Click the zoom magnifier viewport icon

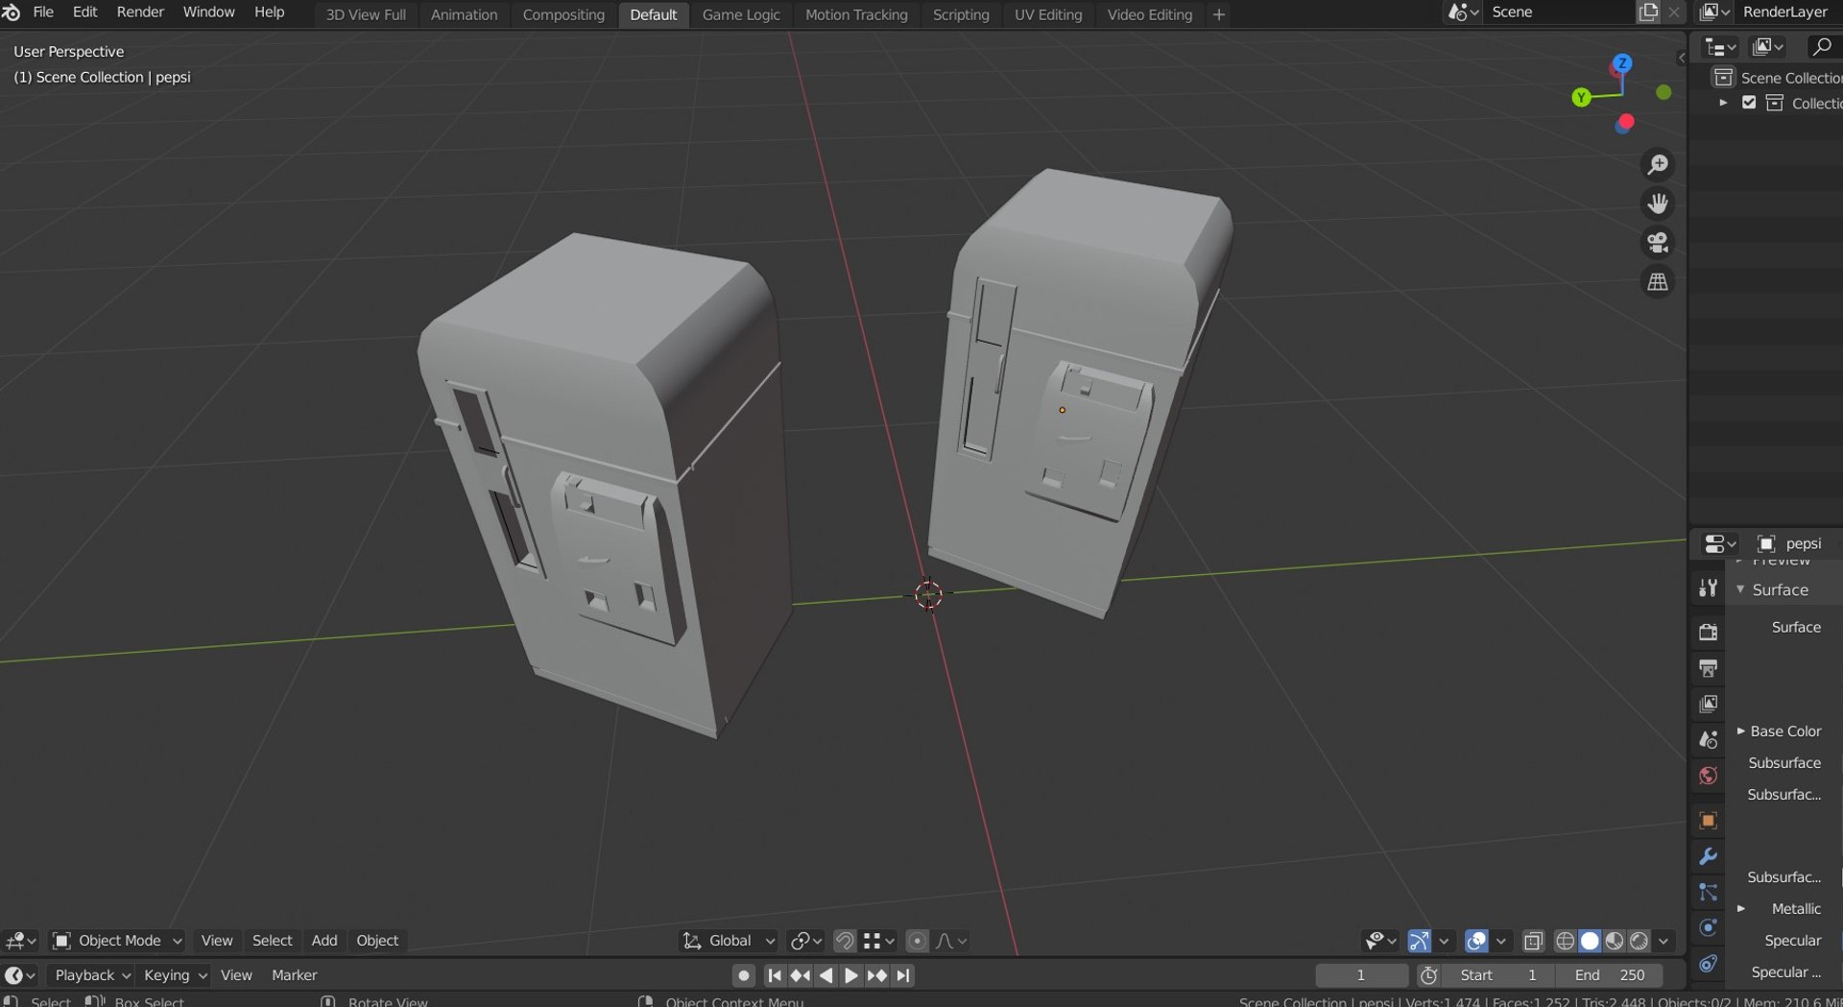(x=1658, y=165)
